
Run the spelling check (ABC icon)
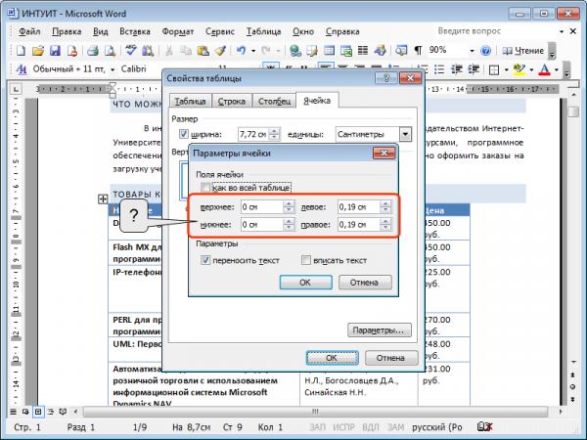(x=131, y=51)
